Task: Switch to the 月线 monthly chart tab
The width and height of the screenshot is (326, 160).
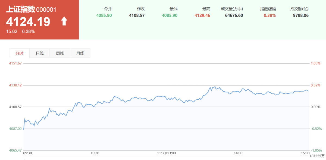Action: point(80,53)
